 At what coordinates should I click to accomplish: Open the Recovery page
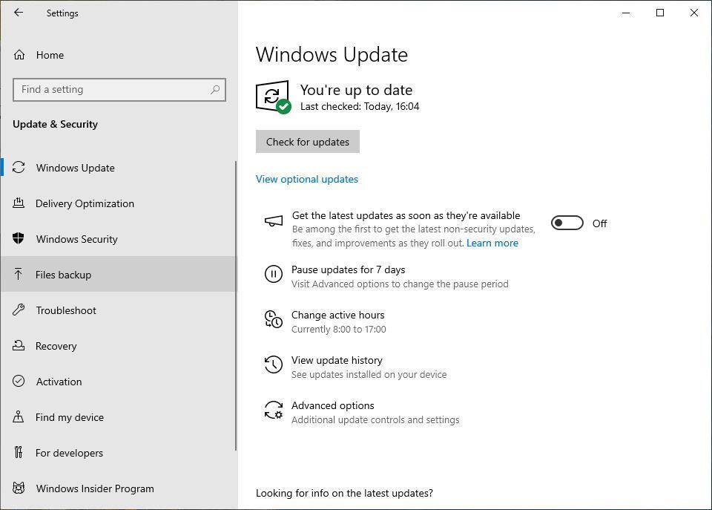tap(118, 346)
